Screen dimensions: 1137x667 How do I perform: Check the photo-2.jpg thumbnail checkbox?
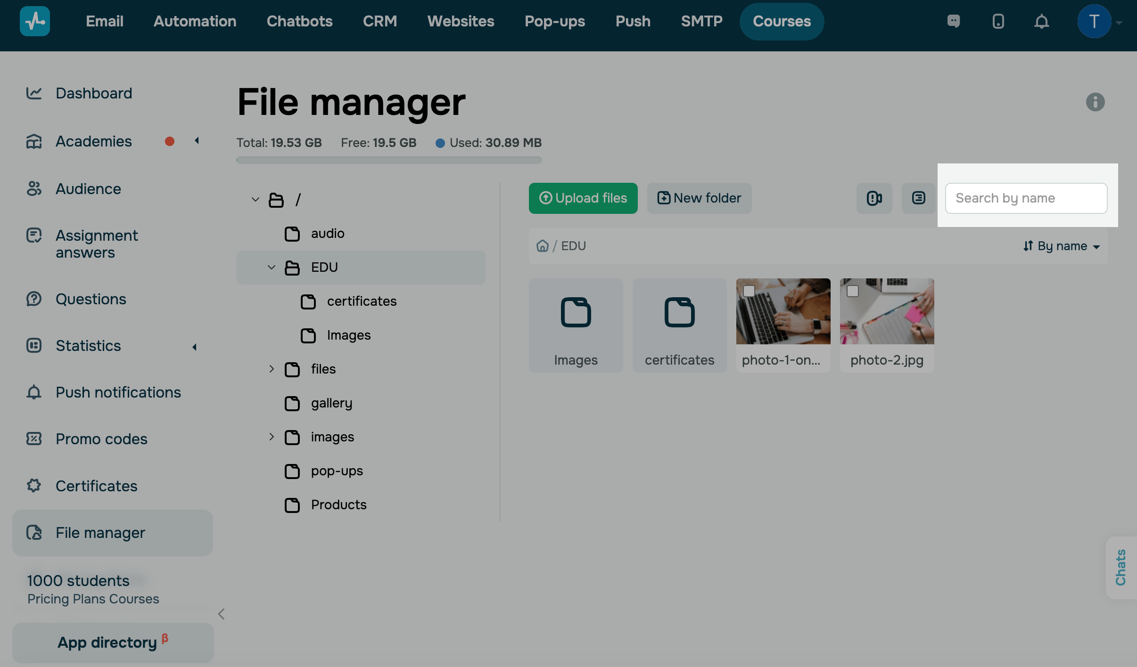[853, 291]
